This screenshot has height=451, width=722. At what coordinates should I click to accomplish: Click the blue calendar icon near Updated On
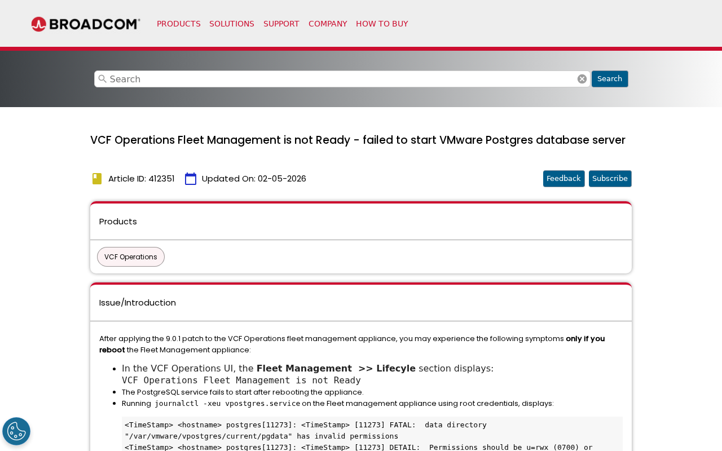point(190,178)
